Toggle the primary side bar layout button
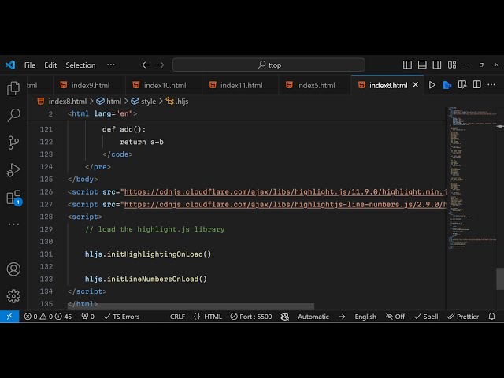This screenshot has height=378, width=504. 407,65
